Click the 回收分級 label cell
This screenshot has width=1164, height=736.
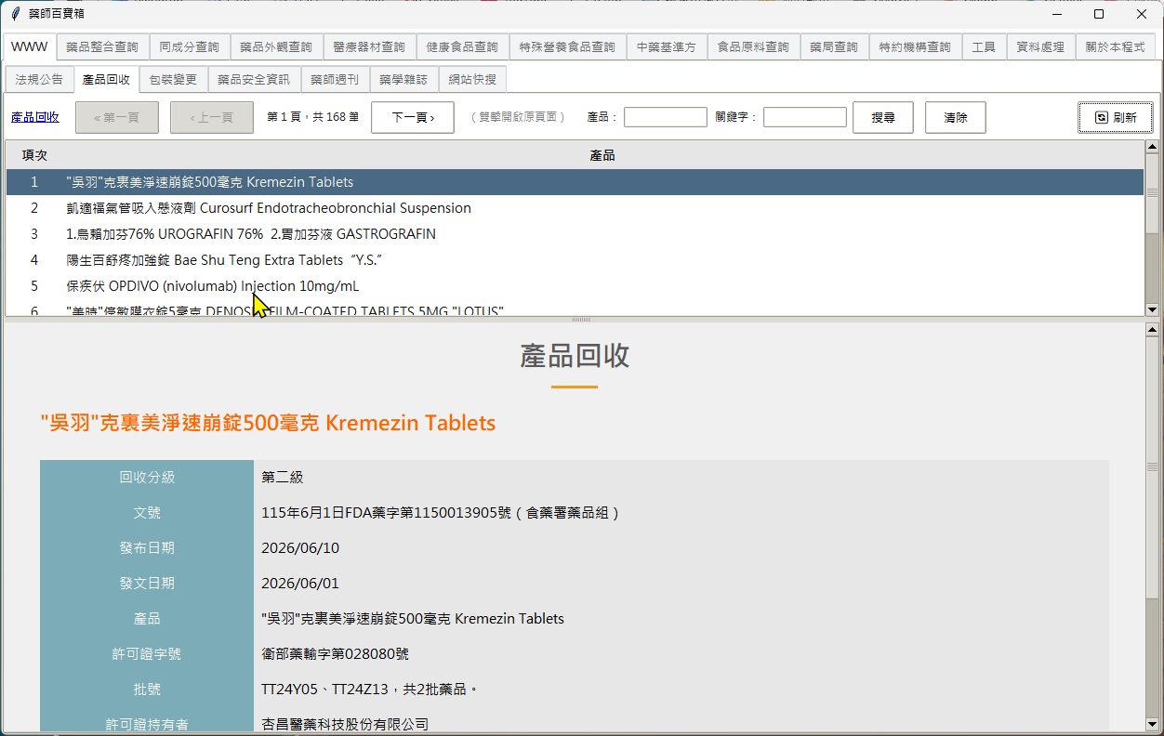pos(147,478)
